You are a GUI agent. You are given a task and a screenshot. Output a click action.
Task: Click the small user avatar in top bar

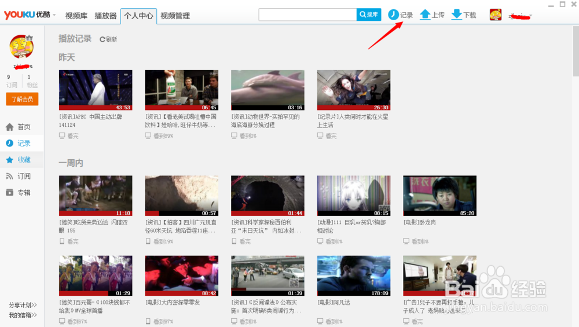(x=496, y=15)
